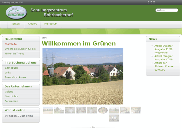Click the Willkommen im Grünen heading
The image size is (182, 137).
(79, 43)
